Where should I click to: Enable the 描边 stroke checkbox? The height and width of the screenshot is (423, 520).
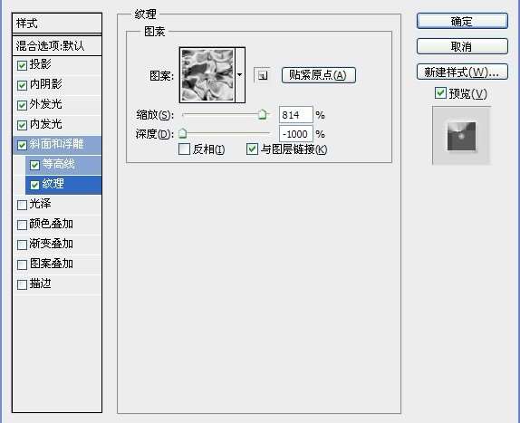click(22, 284)
